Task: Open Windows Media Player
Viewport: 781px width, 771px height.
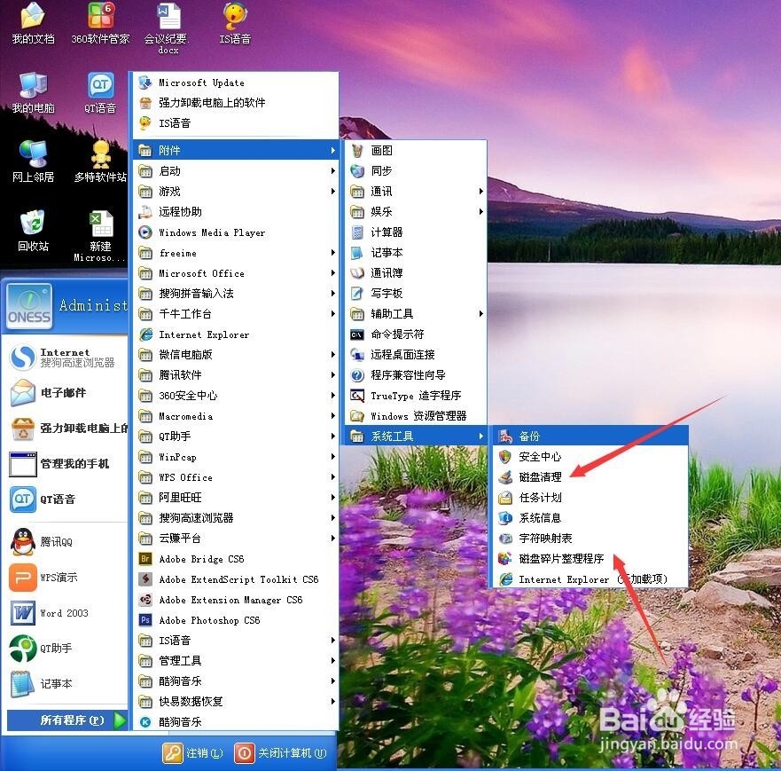Action: (236, 232)
